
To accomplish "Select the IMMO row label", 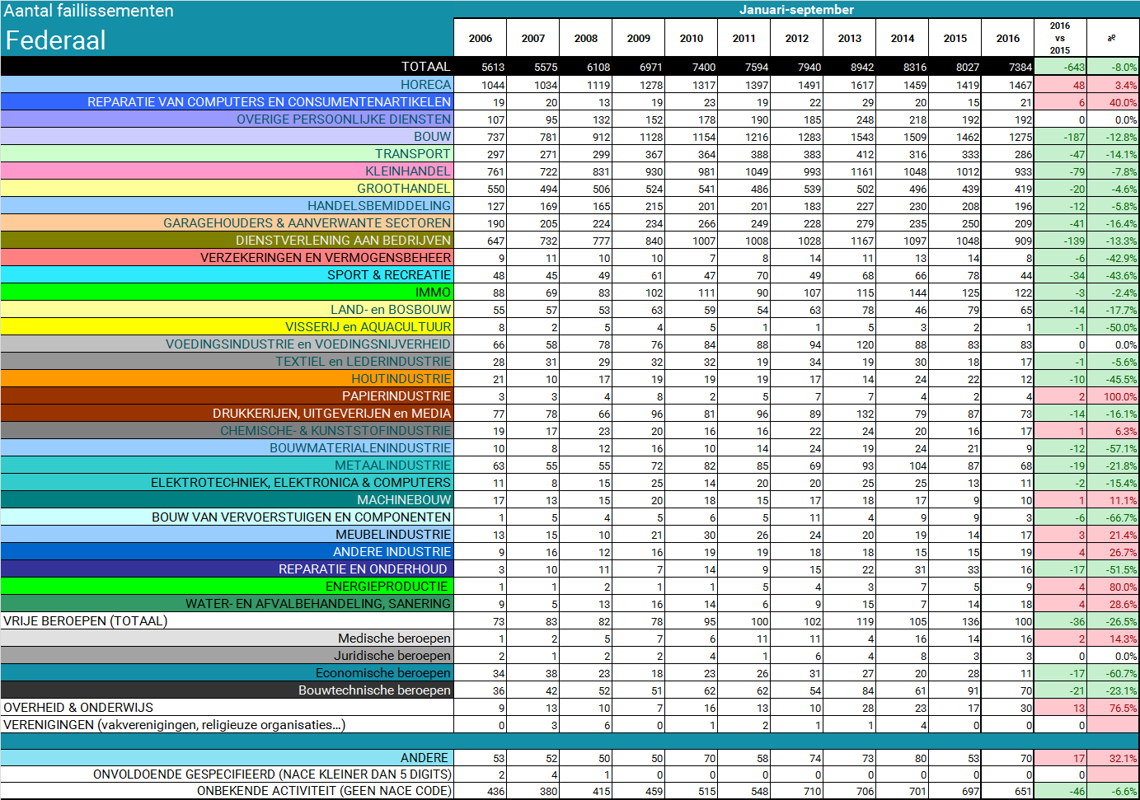I will coord(433,292).
